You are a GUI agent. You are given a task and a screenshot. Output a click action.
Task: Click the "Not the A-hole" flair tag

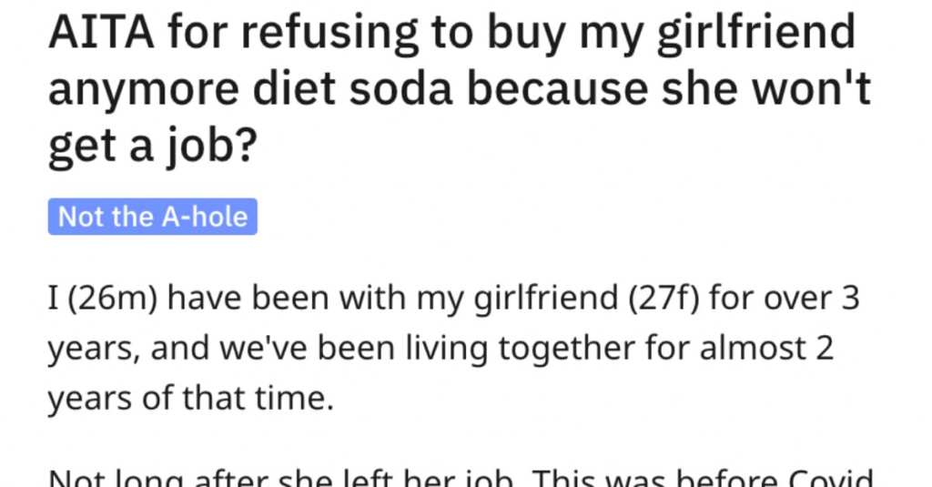tap(152, 217)
